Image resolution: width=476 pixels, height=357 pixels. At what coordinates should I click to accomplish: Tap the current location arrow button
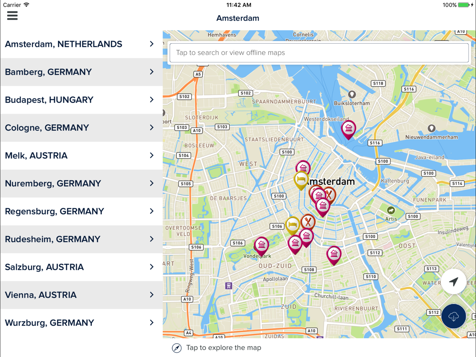pos(453,282)
